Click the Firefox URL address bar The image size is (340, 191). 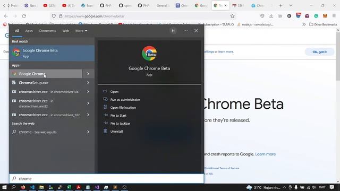143,16
